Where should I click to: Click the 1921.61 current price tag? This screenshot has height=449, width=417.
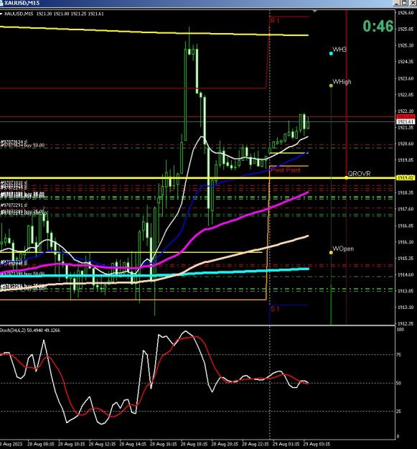tap(406, 122)
